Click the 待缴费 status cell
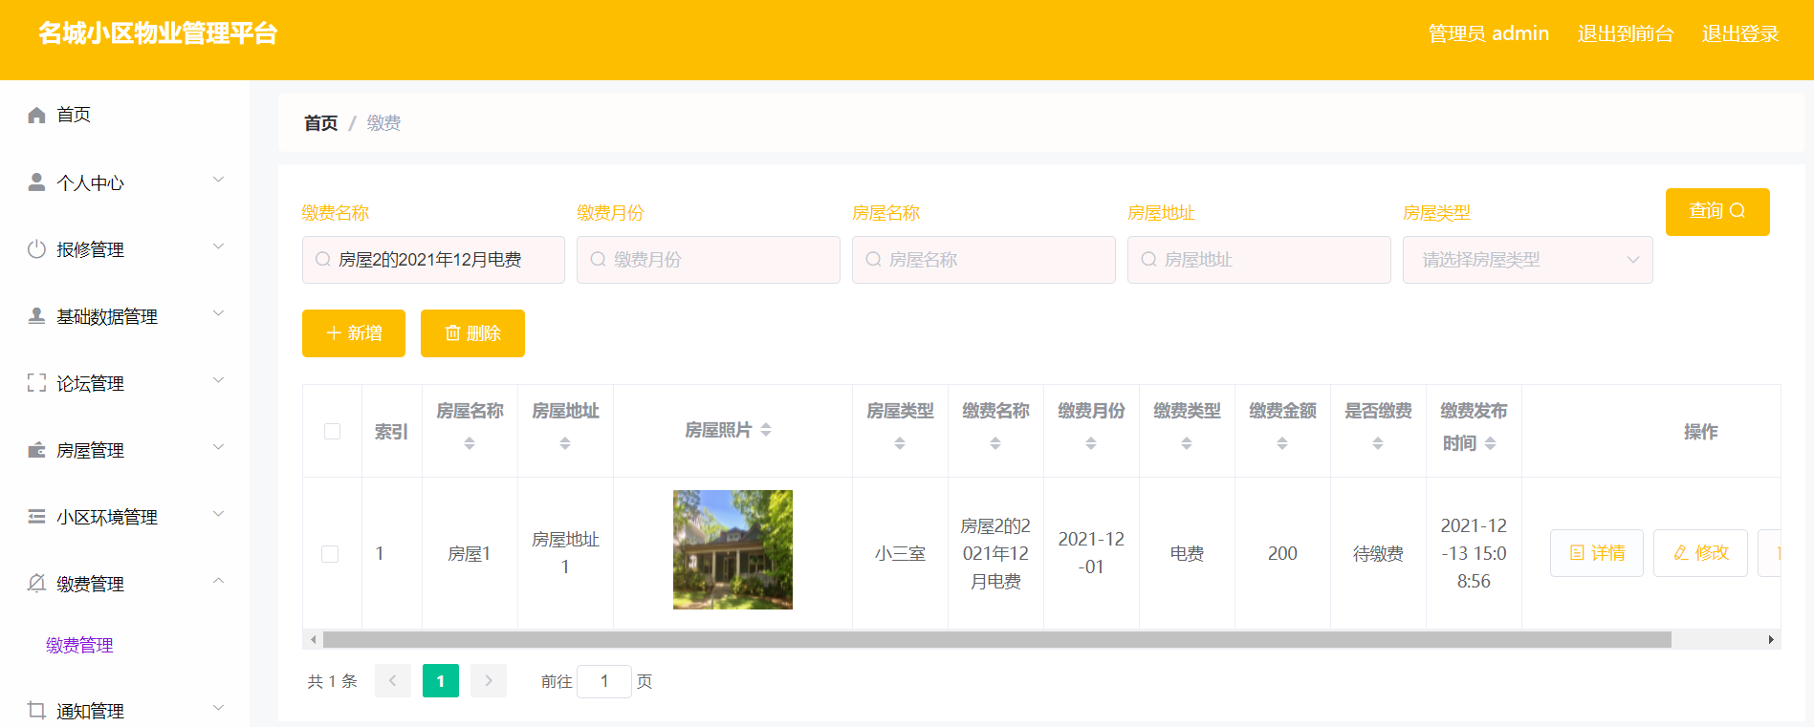1814x727 pixels. pos(1378,554)
